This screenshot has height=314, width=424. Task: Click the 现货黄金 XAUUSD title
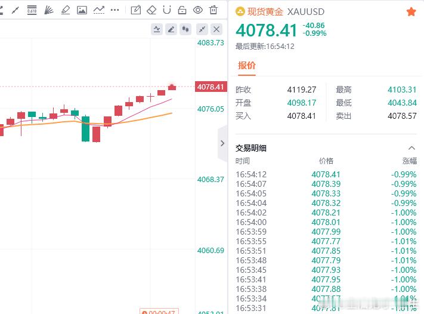286,11
